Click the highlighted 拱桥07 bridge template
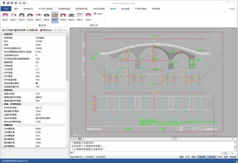This screenshot has width=238, height=163. click(55, 17)
